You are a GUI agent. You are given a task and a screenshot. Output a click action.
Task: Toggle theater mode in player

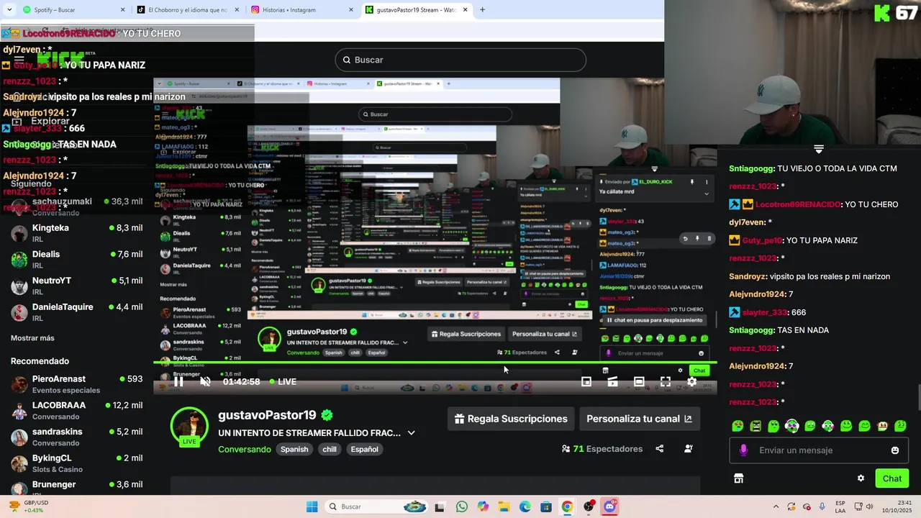coord(639,381)
